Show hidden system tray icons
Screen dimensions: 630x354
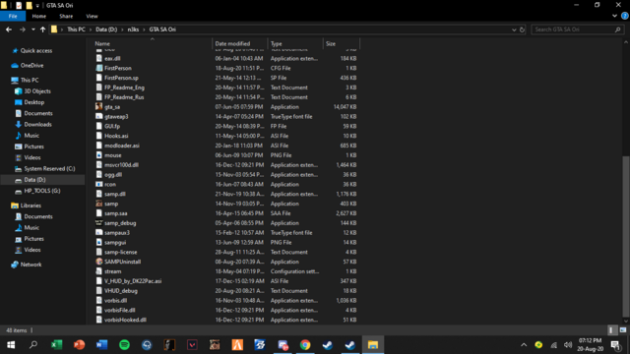(x=524, y=345)
